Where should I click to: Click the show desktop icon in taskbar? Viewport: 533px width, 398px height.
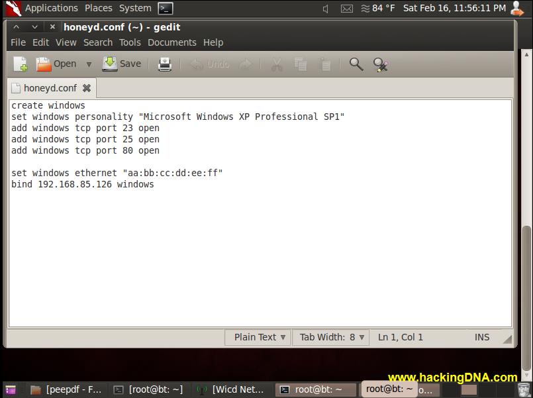click(x=11, y=390)
